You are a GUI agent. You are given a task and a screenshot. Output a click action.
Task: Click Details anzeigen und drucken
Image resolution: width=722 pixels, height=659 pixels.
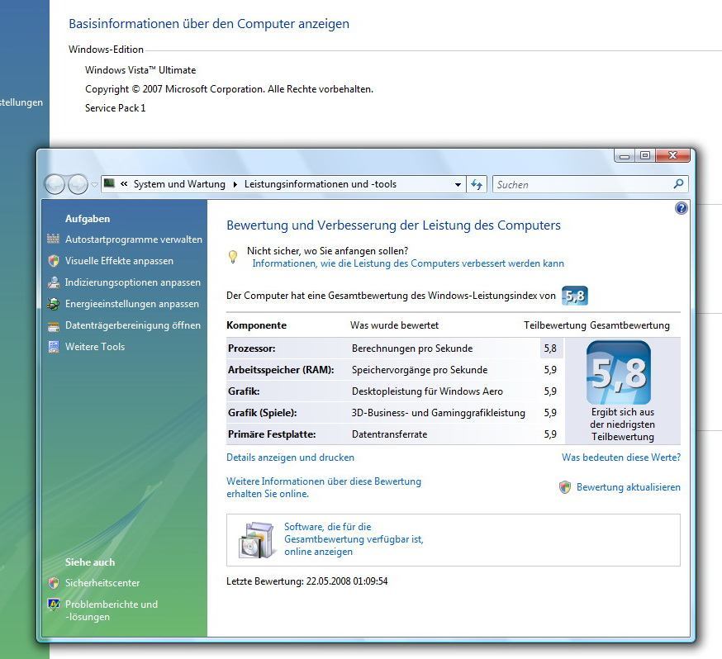290,458
